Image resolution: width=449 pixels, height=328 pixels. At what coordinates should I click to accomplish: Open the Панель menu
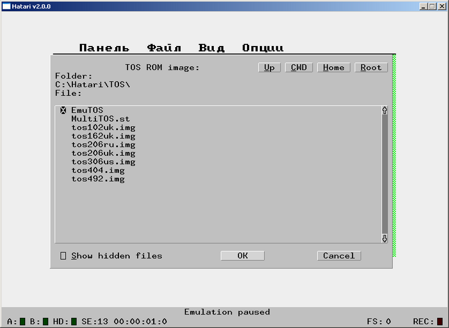coord(104,48)
